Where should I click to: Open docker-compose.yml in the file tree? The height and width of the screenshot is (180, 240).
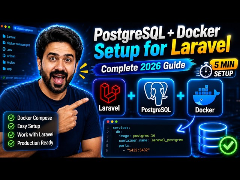16,44
